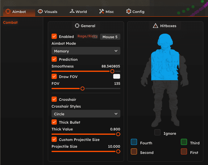Click the Misc tools icon
The height and width of the screenshot is (165, 208).
(102, 11)
